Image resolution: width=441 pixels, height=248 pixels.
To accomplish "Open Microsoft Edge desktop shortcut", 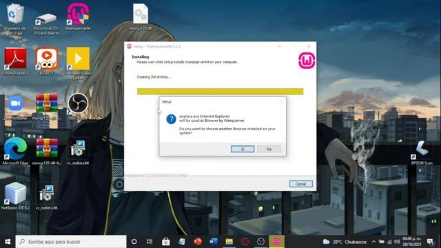I will (x=15, y=152).
